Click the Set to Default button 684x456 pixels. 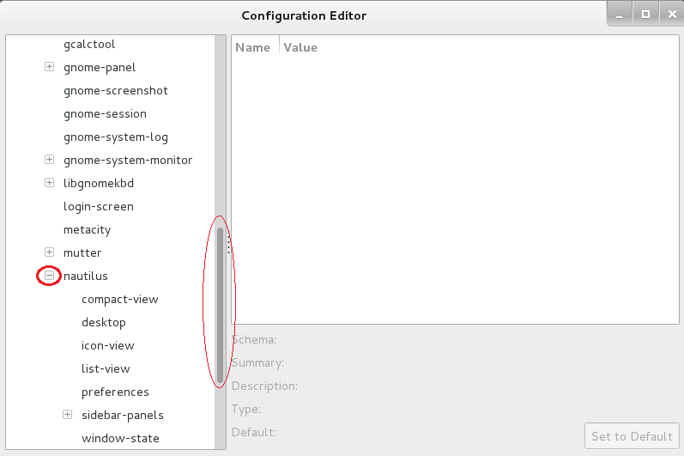point(632,436)
